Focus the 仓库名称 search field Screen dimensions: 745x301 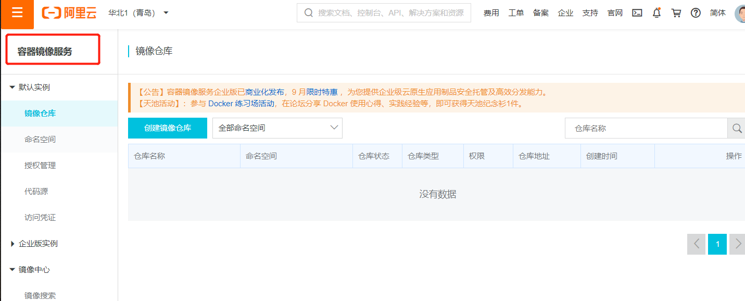point(646,128)
